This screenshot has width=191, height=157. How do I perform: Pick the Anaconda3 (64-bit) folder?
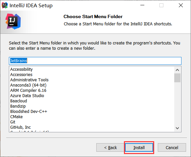coord(28,85)
